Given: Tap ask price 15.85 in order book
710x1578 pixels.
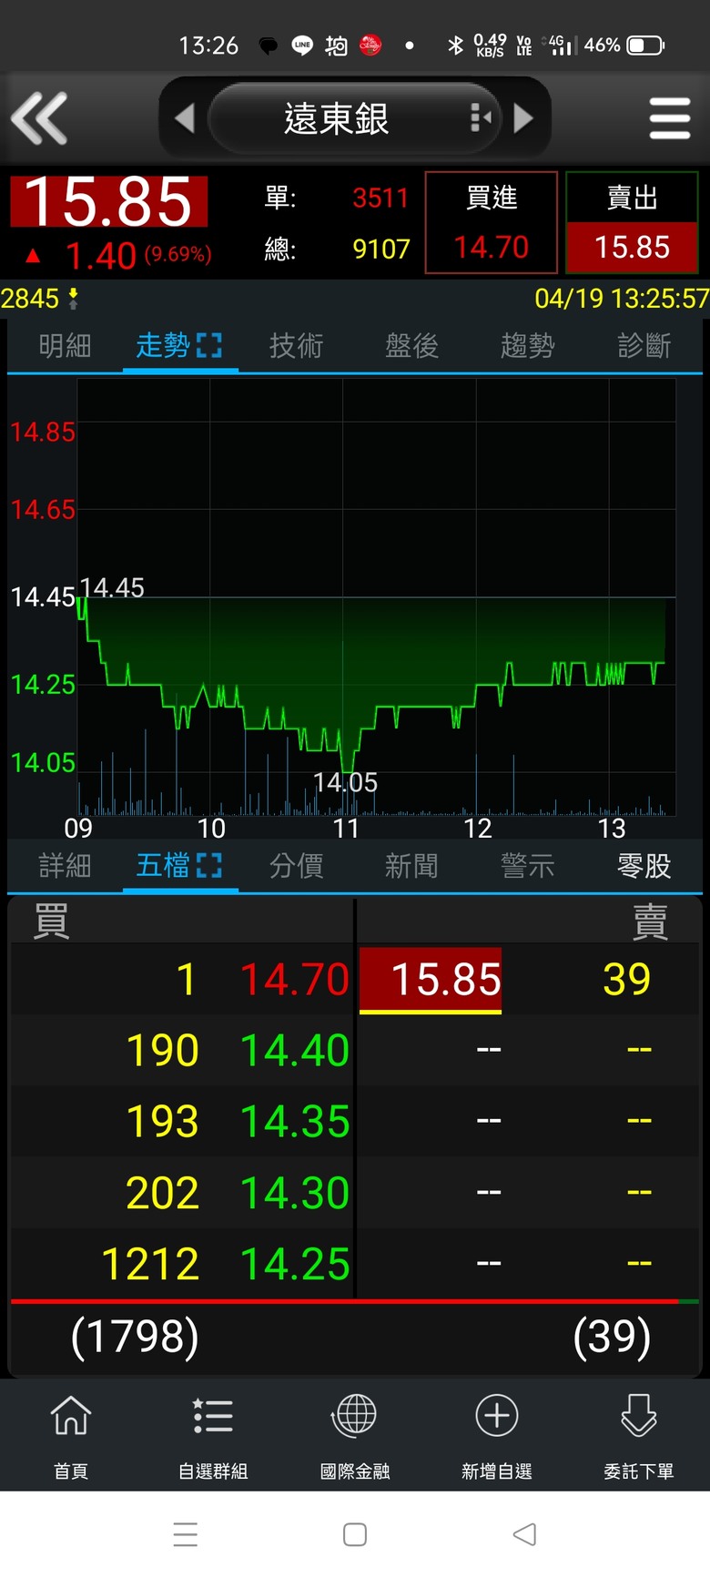Looking at the screenshot, I should point(431,980).
